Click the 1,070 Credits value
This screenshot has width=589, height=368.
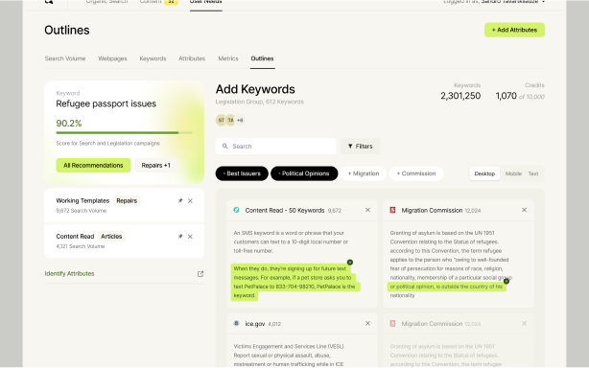pos(506,96)
